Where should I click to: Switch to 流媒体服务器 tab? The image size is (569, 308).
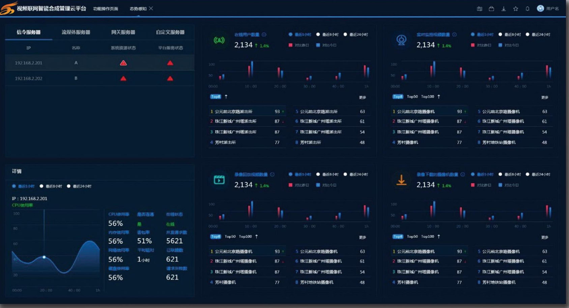pyautogui.click(x=76, y=32)
